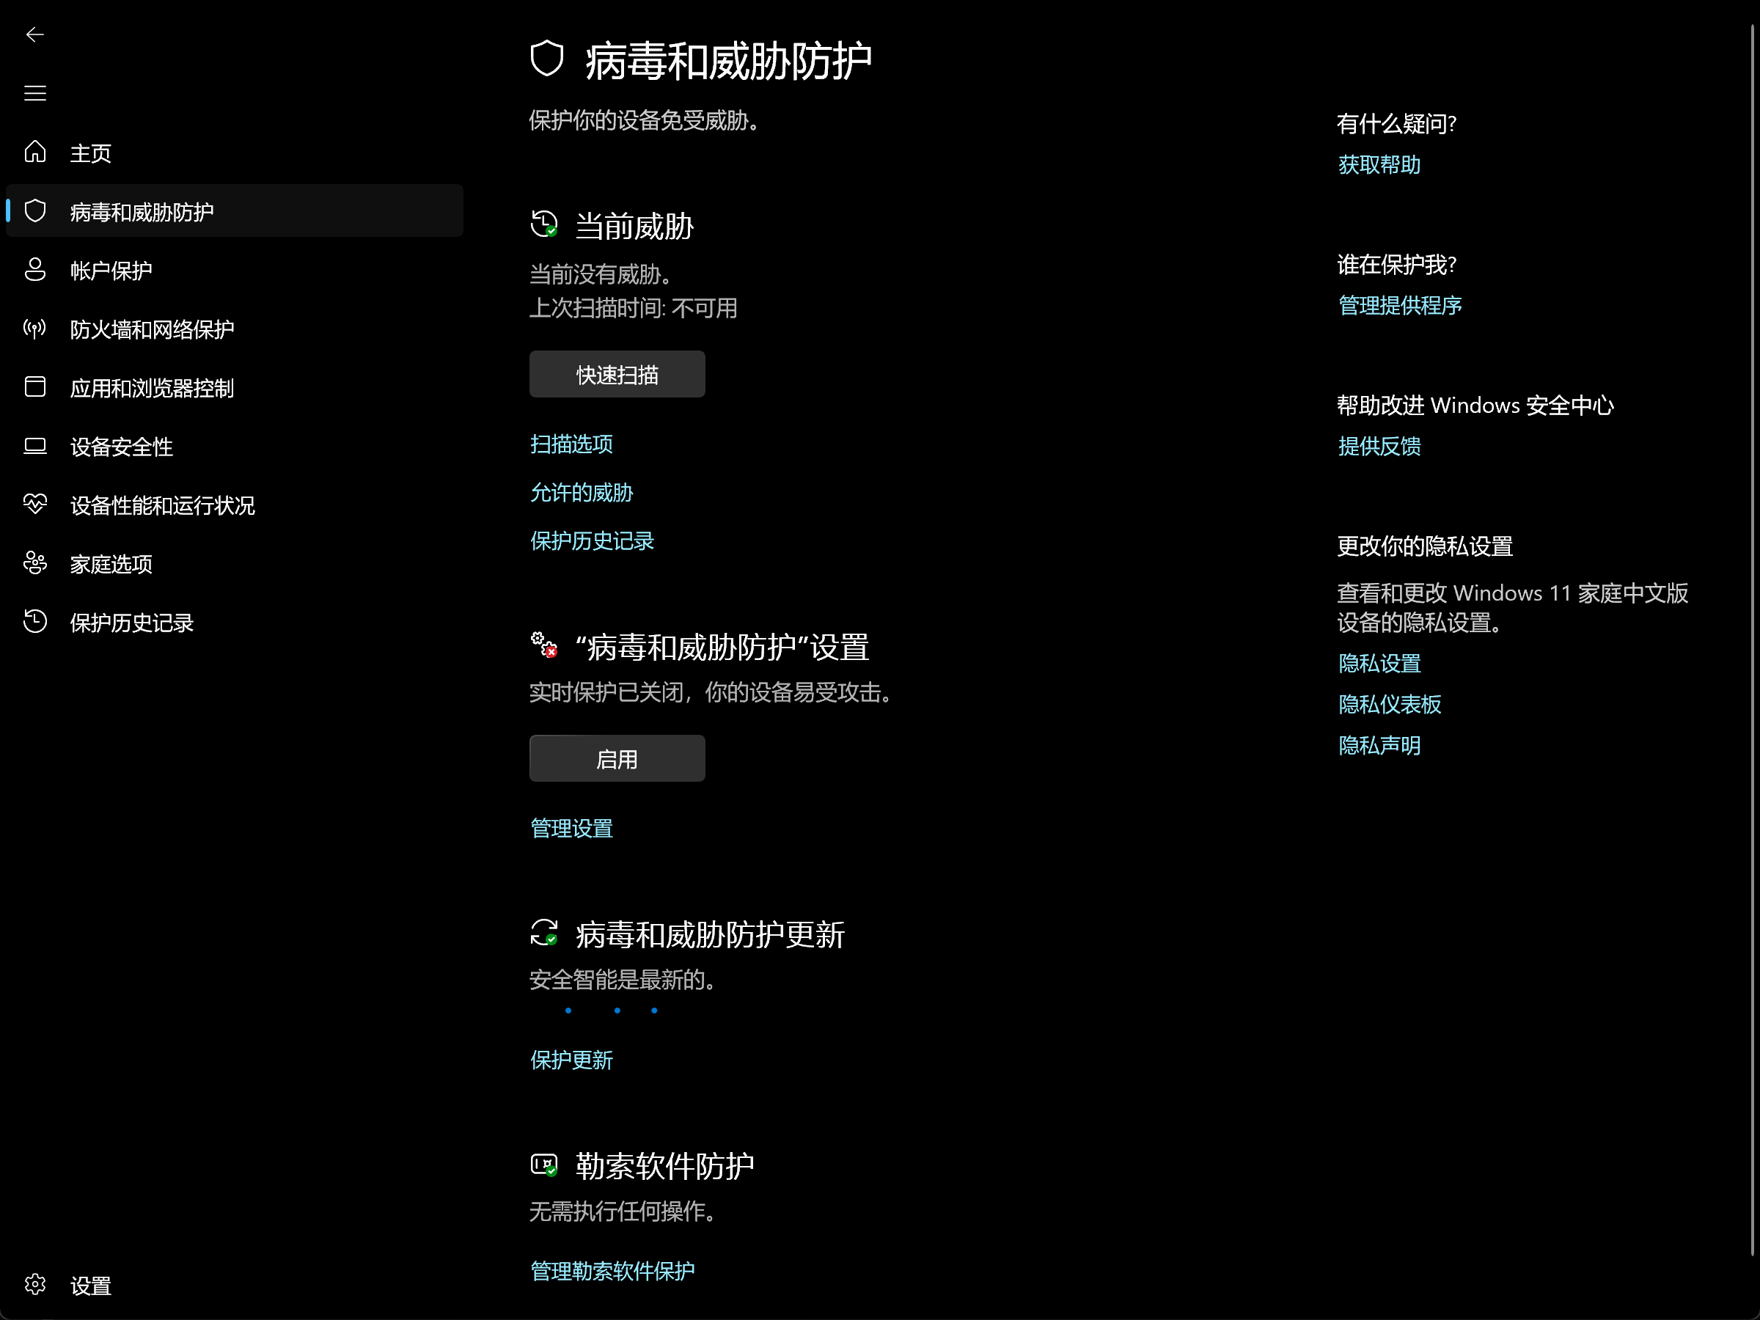
Task: Click the 设置 gear icon
Action: click(34, 1284)
